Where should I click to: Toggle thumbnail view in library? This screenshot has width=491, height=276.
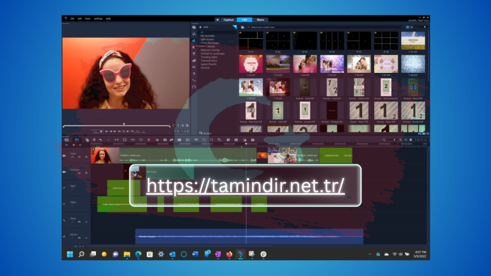(408, 27)
